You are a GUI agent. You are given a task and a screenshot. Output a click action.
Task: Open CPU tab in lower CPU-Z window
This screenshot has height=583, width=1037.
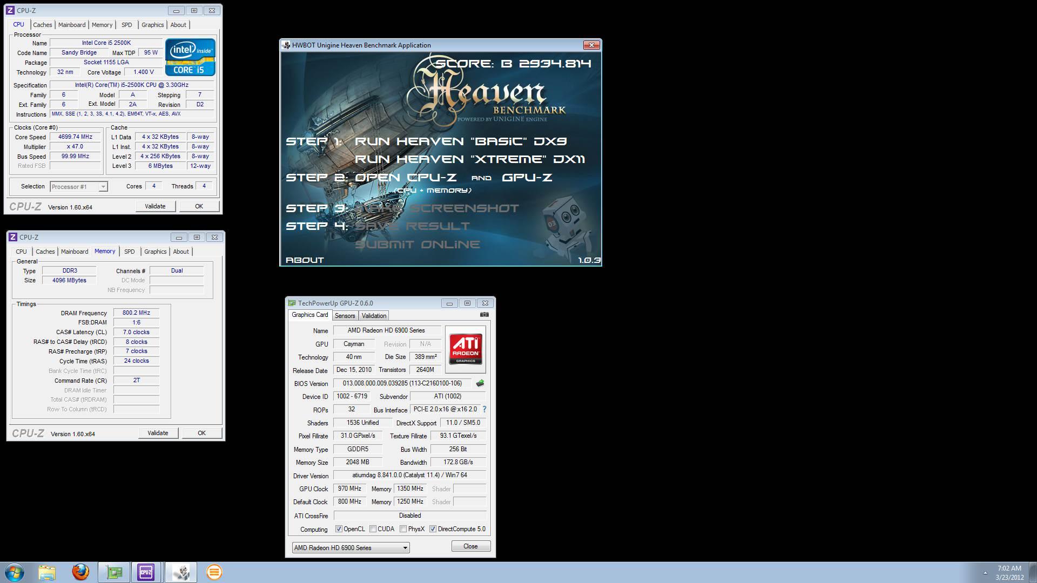(x=21, y=252)
